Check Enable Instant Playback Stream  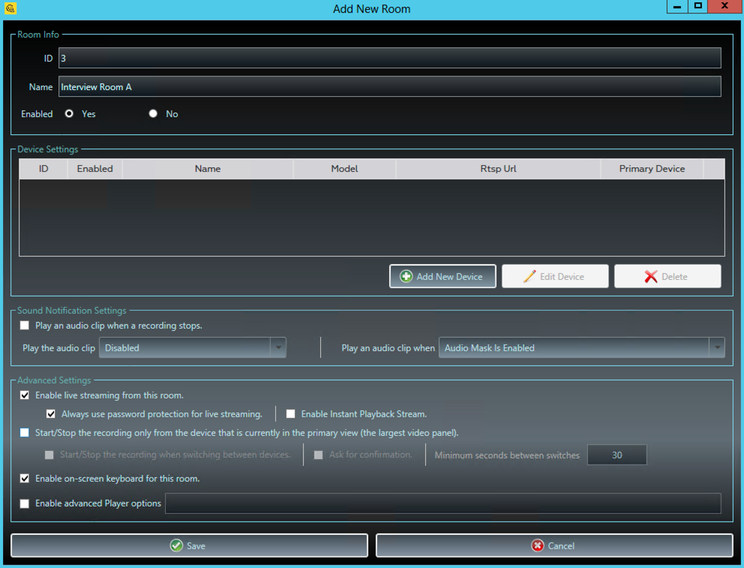290,413
